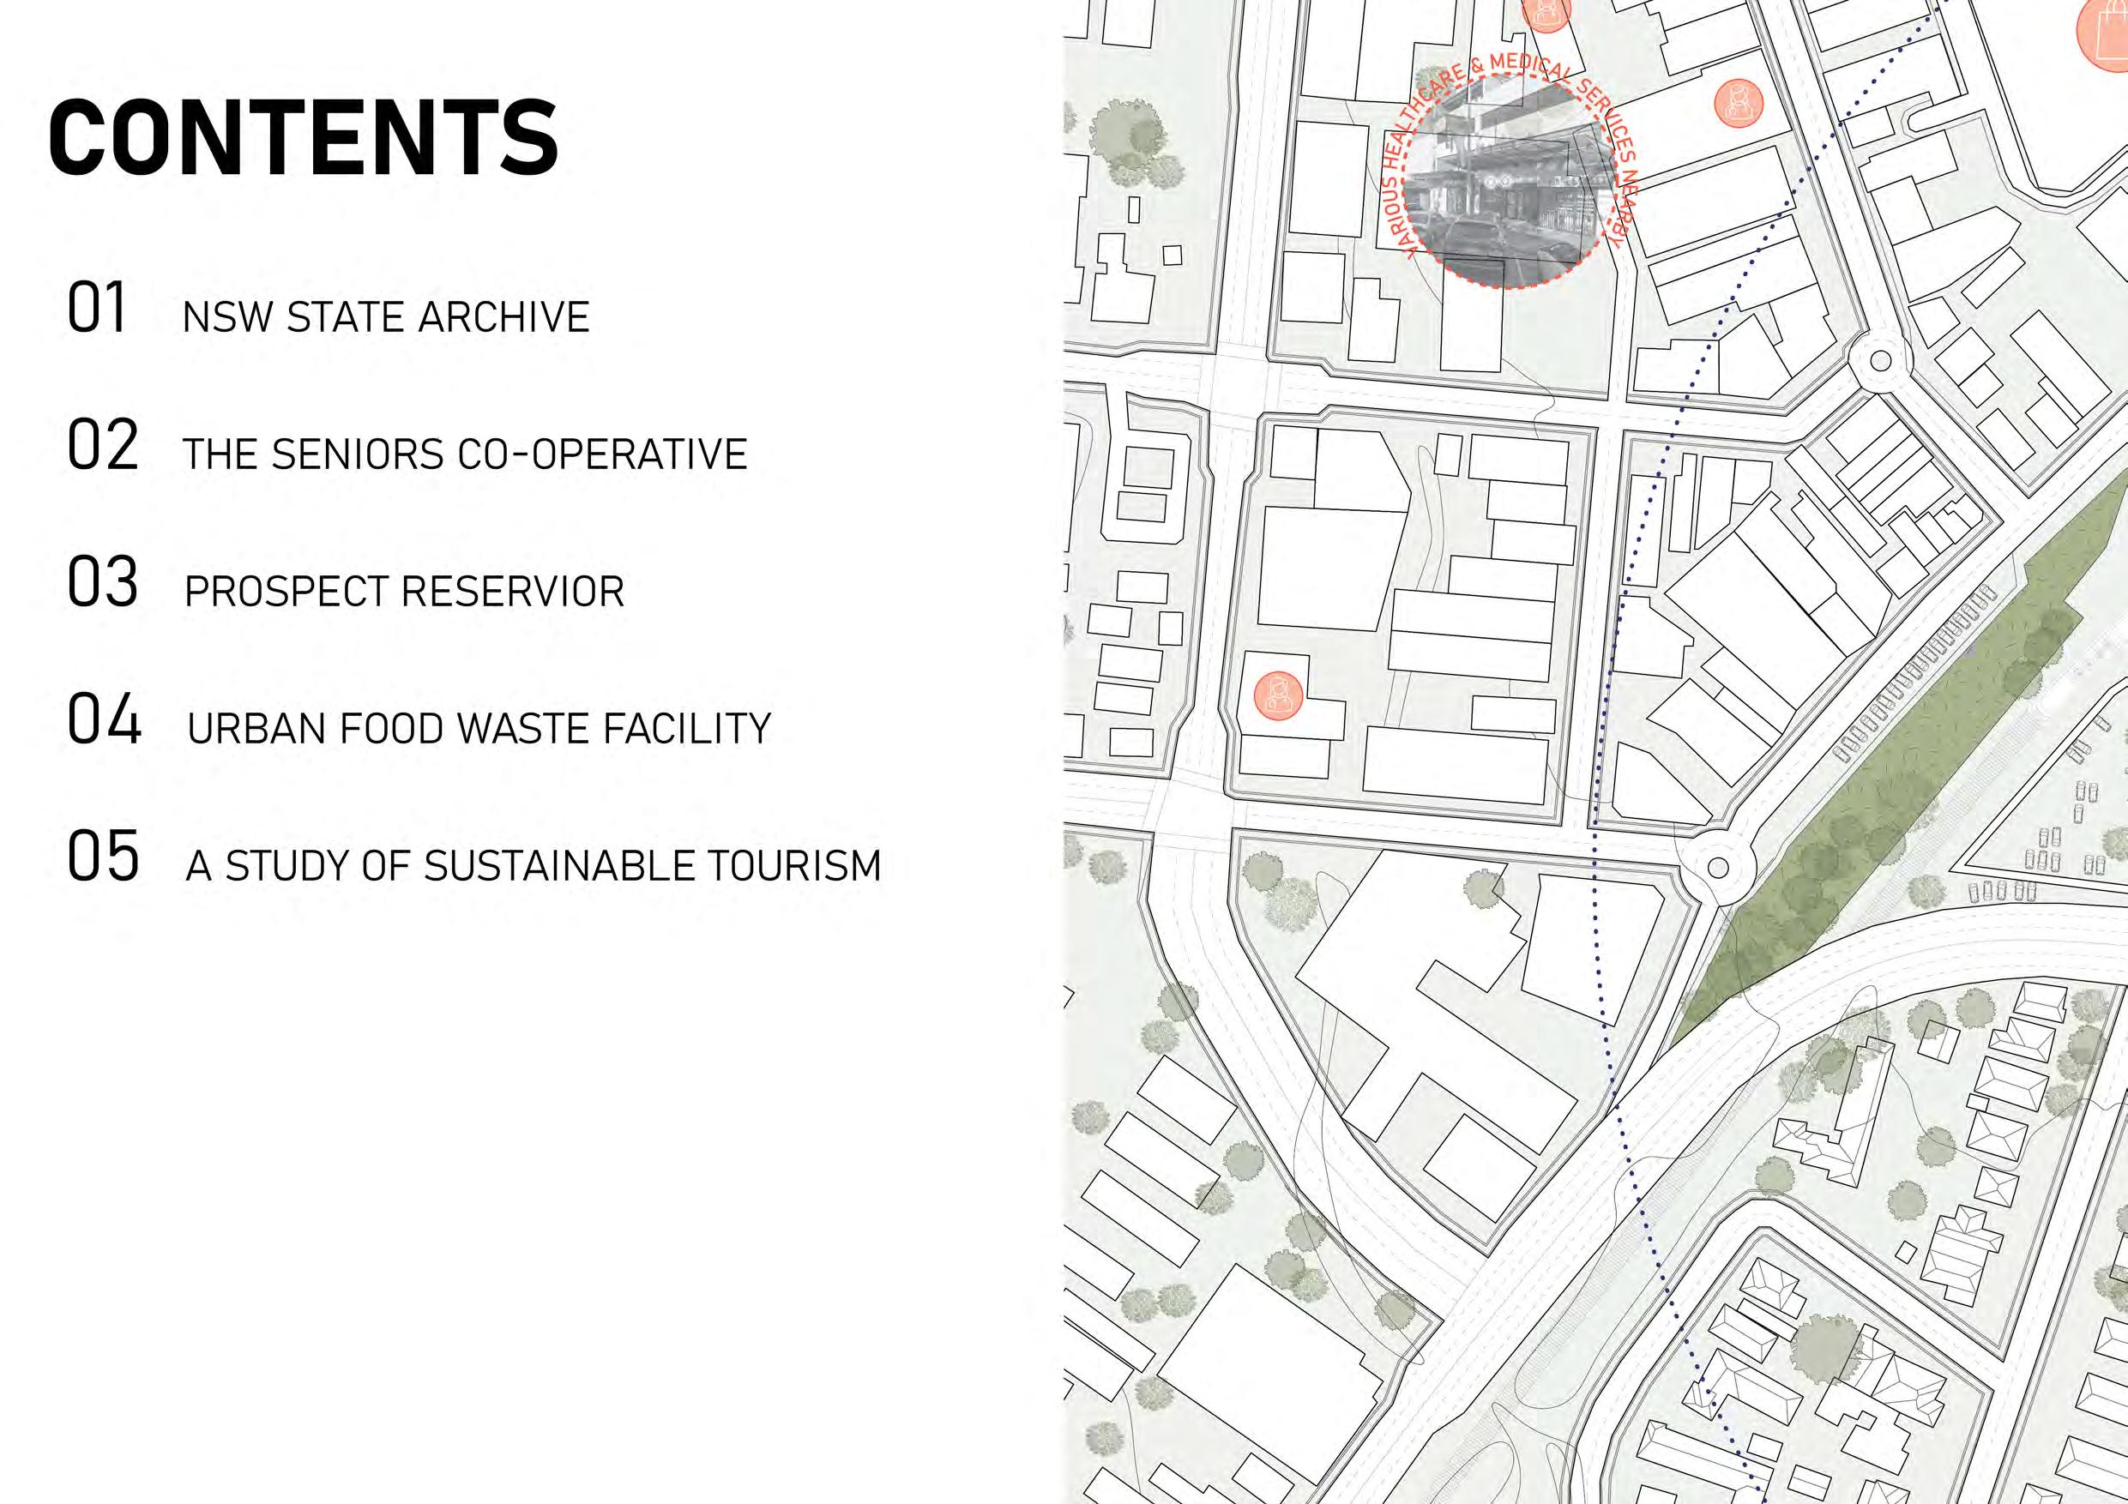Click the doctor icon nearest the lower roundabout
This screenshot has width=2128, height=1504.
1278,695
